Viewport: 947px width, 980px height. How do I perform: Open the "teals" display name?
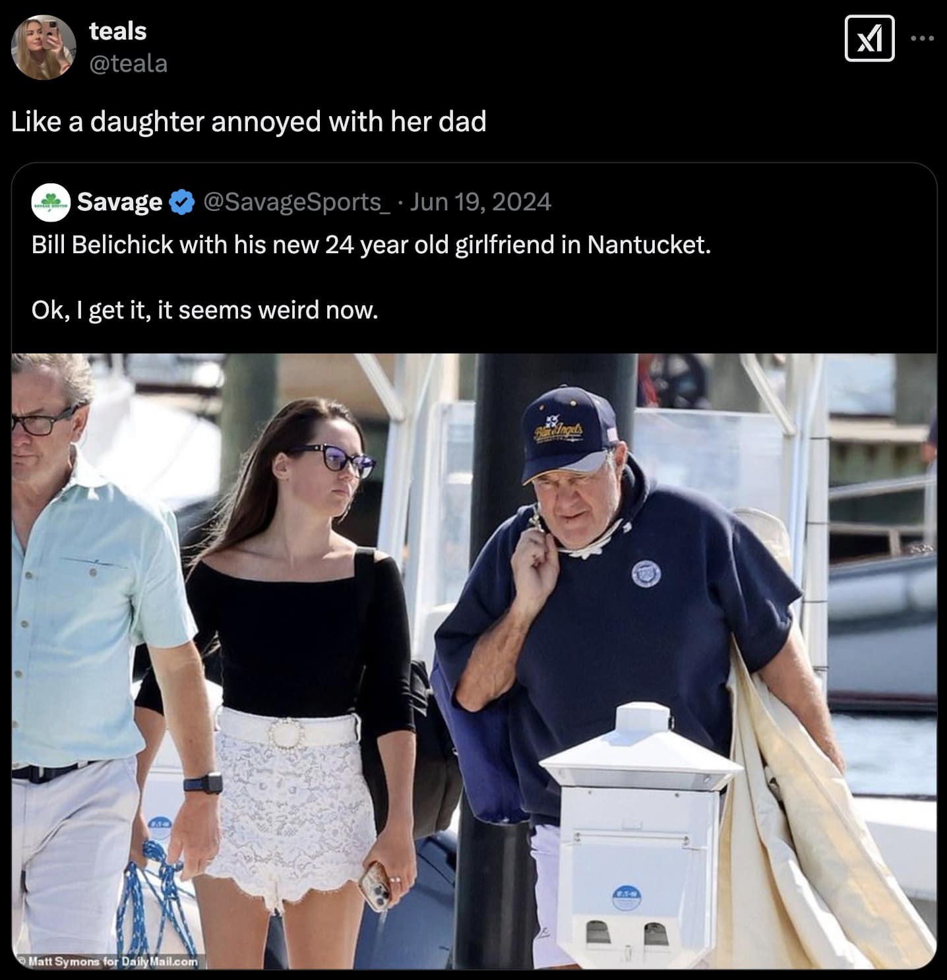(x=117, y=31)
